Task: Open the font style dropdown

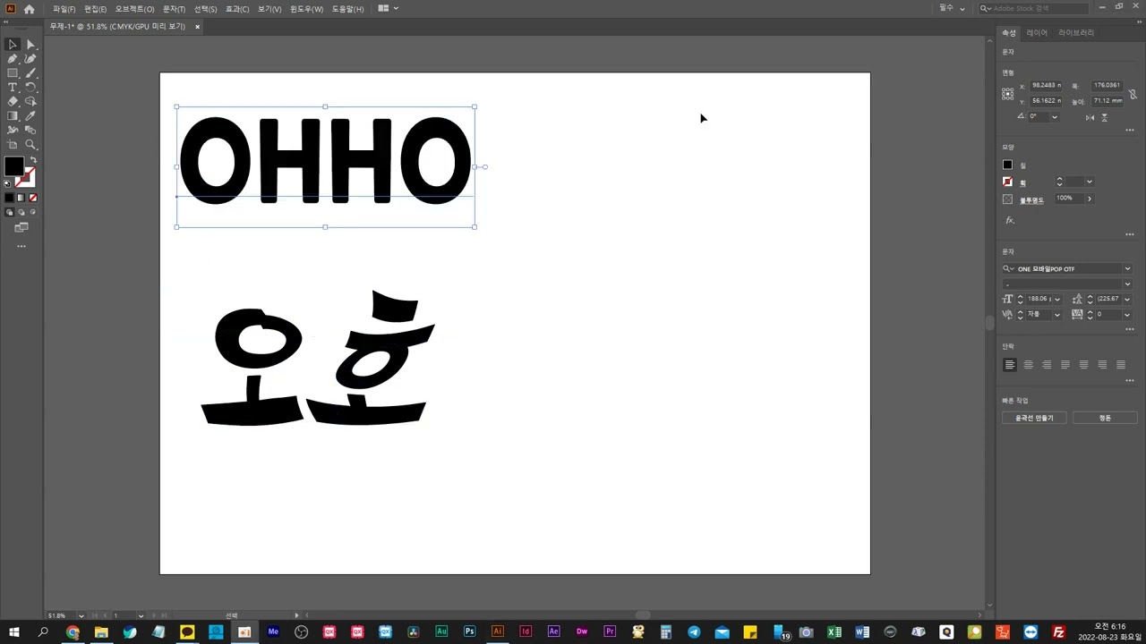Action: pos(1127,284)
